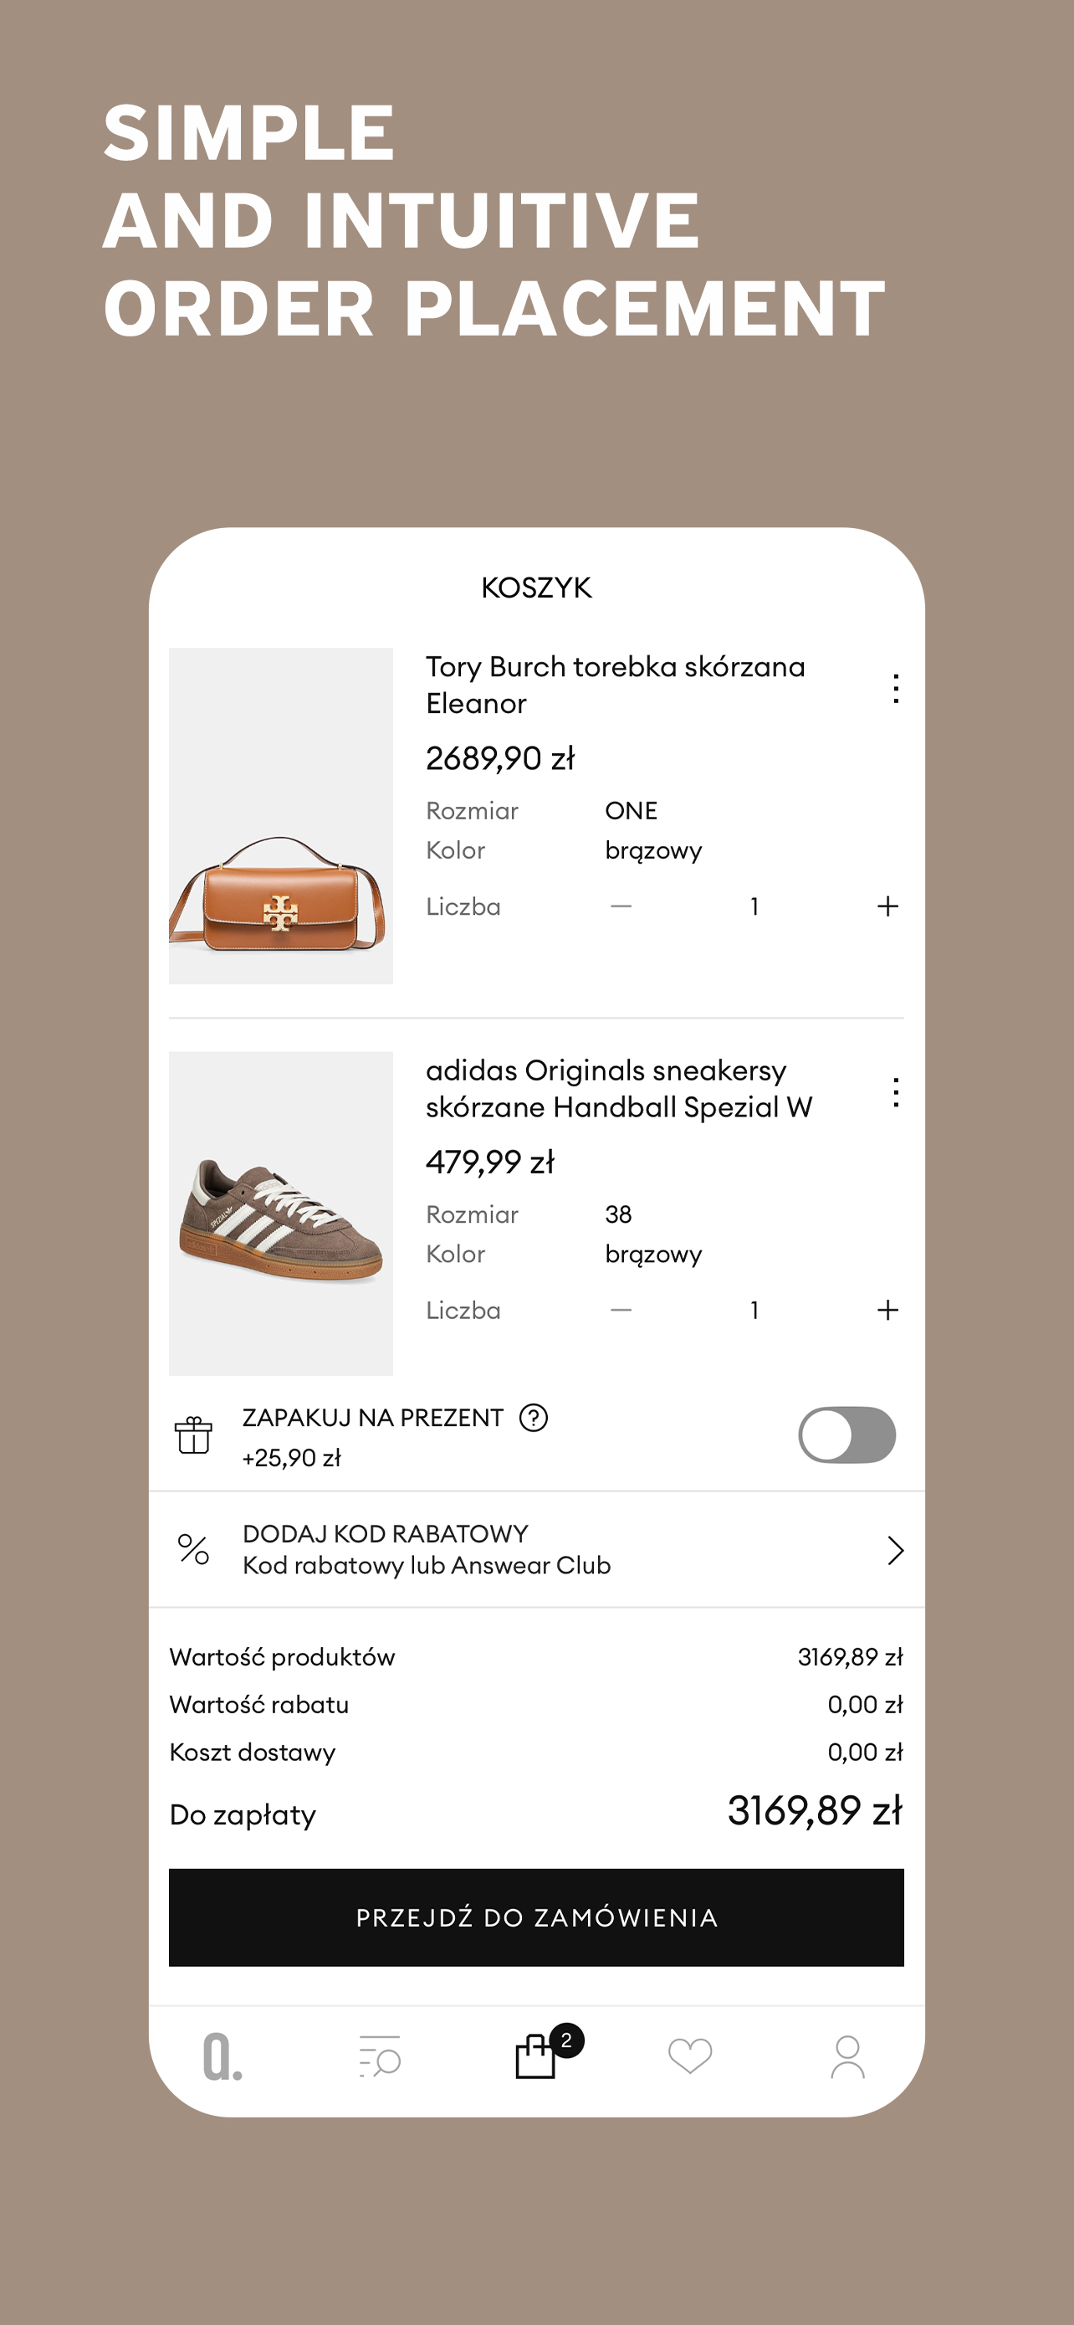
Task: Click the percent discount icon
Action: [x=194, y=1550]
